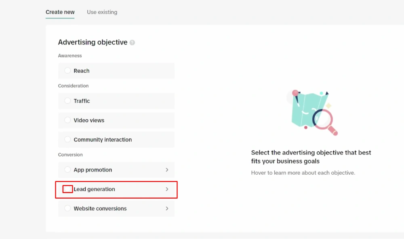
Task: Switch to the Use existing tab
Action: (x=102, y=12)
